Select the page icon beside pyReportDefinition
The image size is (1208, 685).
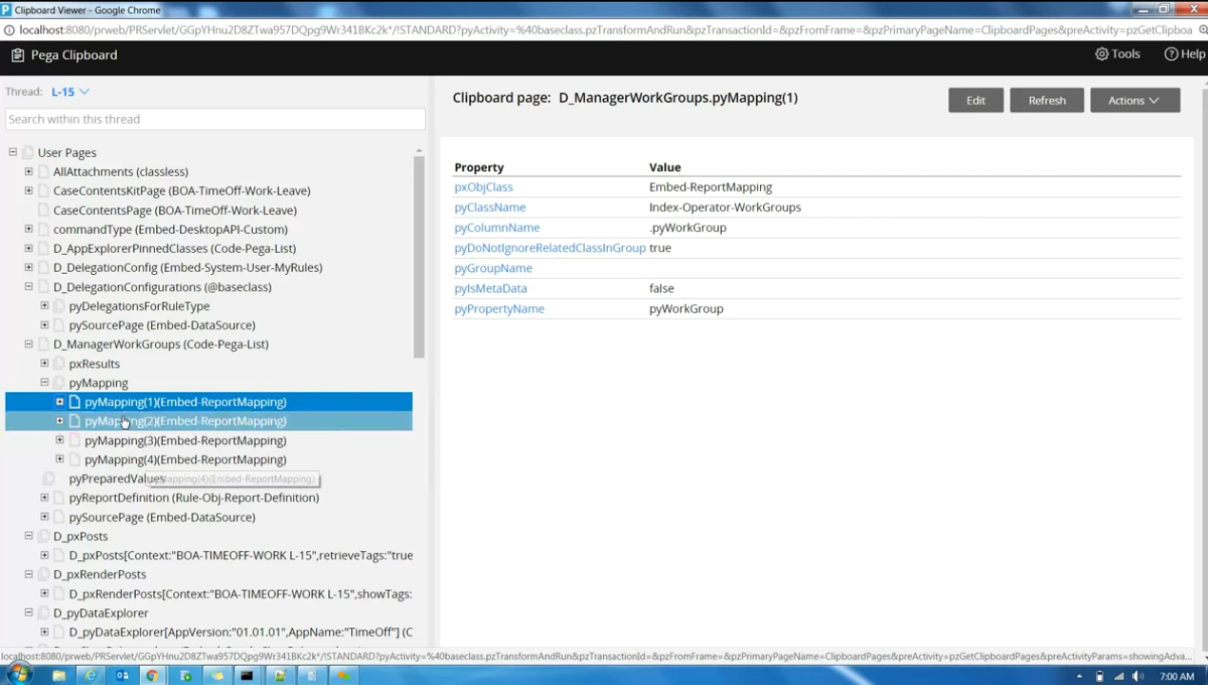tap(58, 497)
